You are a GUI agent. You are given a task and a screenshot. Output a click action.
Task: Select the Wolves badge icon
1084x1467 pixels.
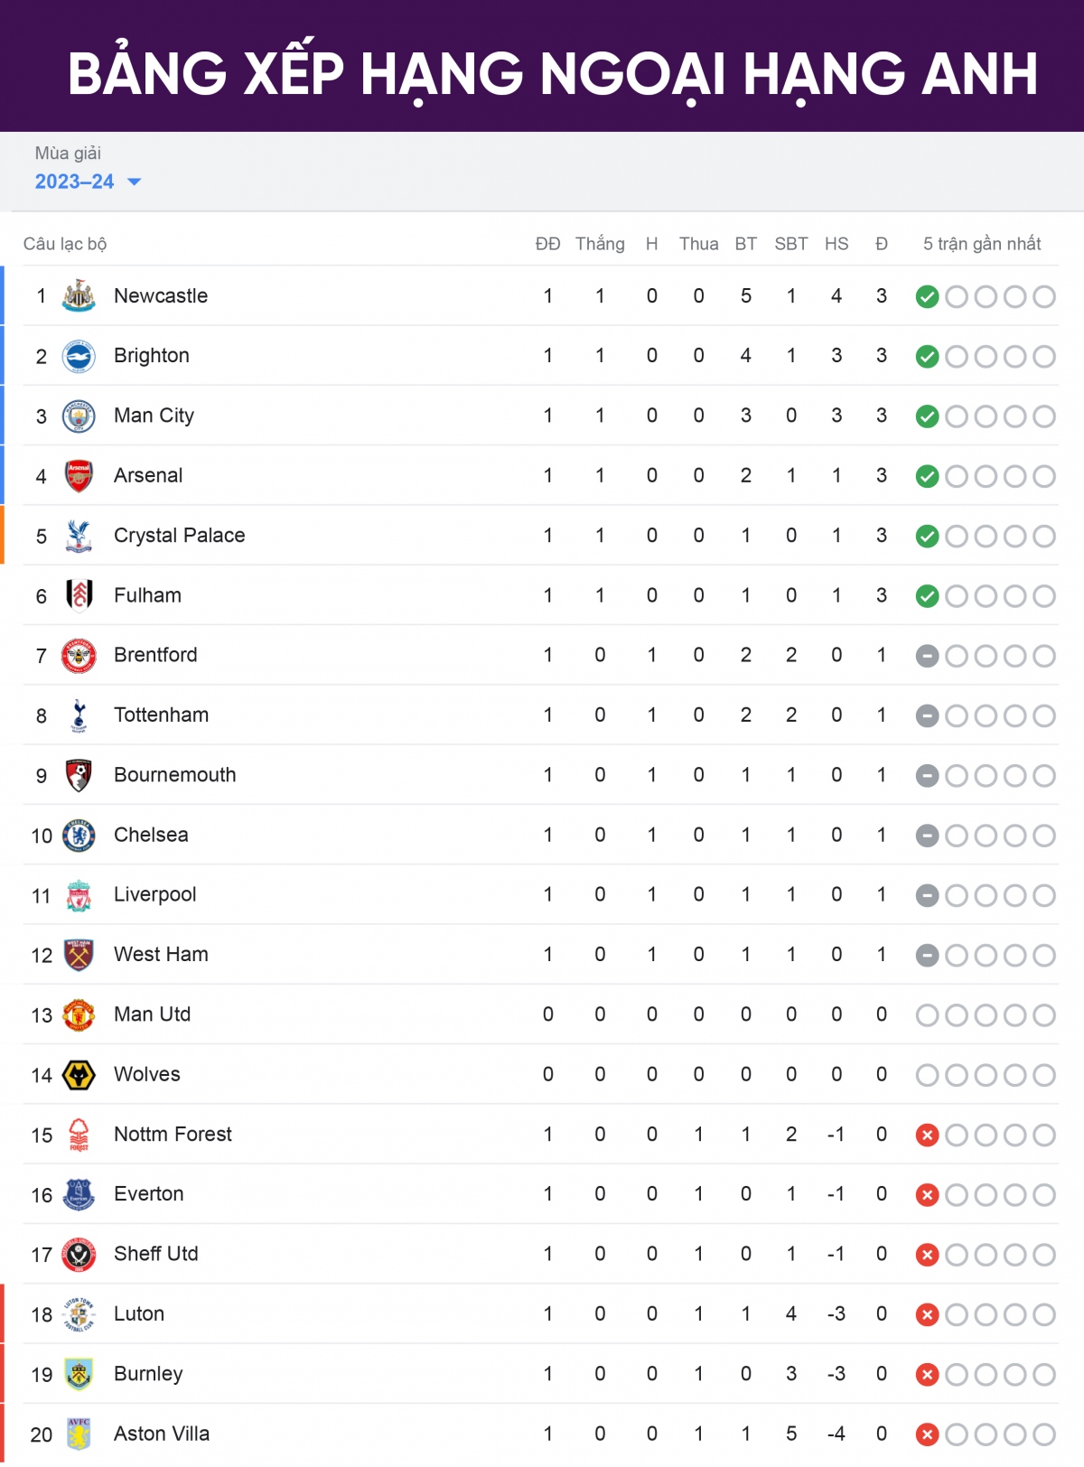coord(79,1075)
